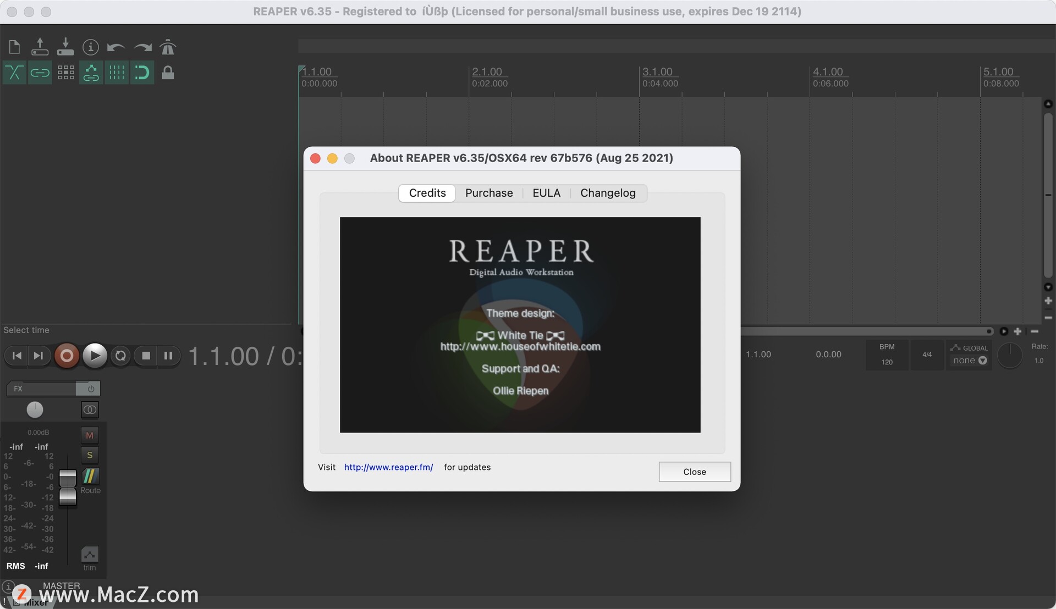Open the master track info icon at bottom-left
The image size is (1056, 609).
(8, 586)
